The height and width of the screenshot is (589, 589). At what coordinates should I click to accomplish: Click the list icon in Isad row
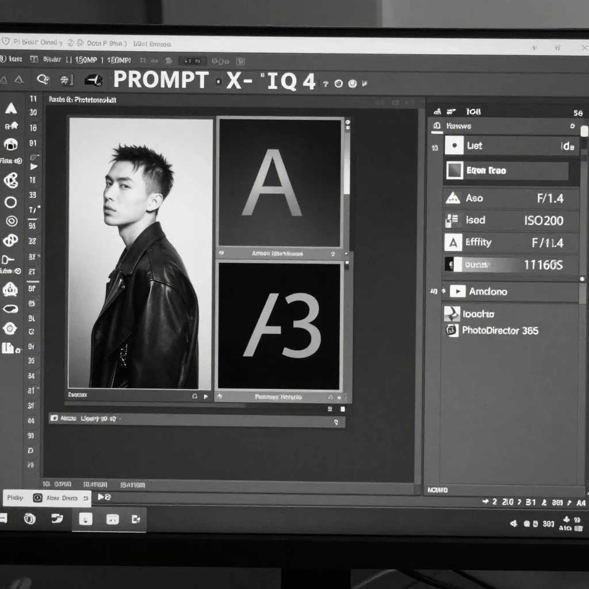pos(452,220)
